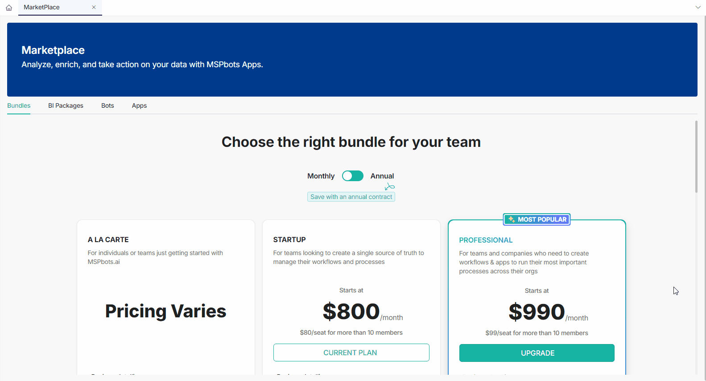Viewport: 706px width, 381px height.
Task: Open the BI Packages tab
Action: pyautogui.click(x=66, y=105)
